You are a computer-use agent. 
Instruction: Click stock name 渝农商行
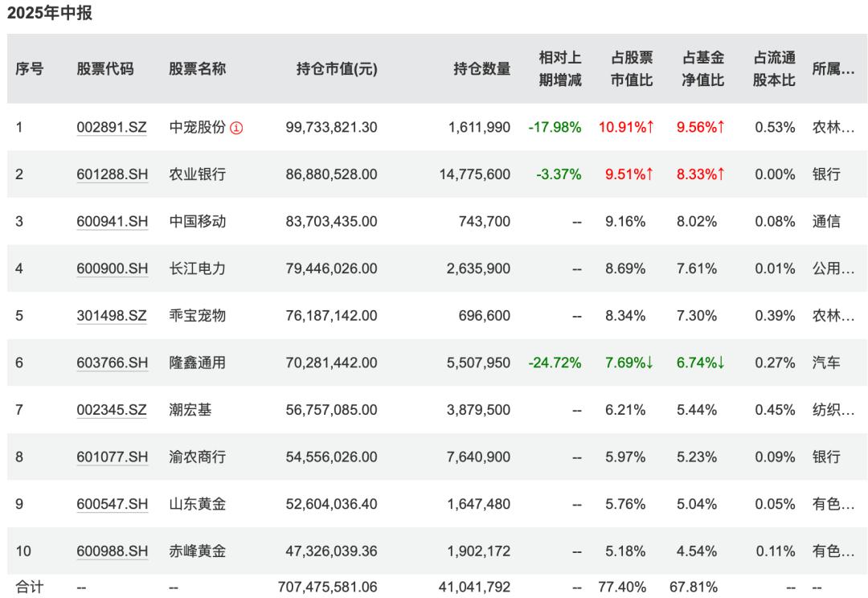tap(198, 457)
